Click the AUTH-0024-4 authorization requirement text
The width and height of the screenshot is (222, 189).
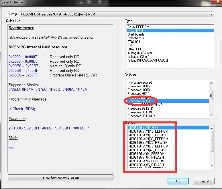[51, 38]
